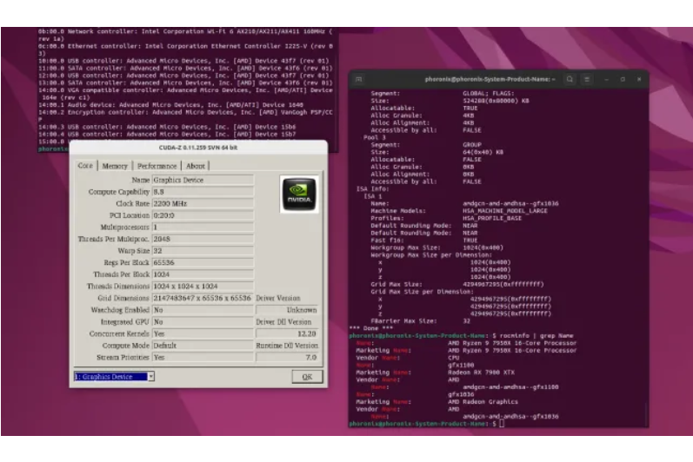Click the Driver Dll Version value 12.20
The width and height of the screenshot is (693, 462).
pyautogui.click(x=287, y=333)
